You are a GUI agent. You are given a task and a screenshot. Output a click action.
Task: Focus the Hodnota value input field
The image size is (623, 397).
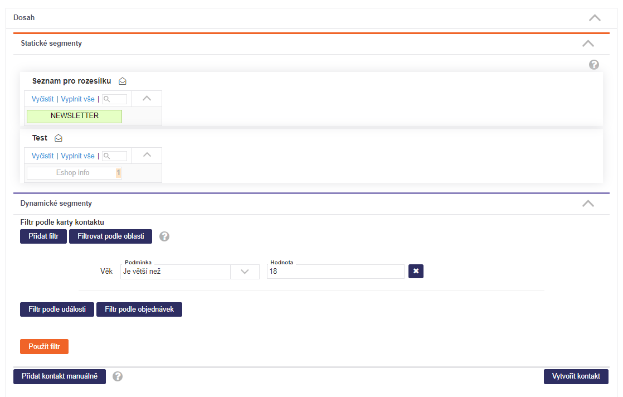[335, 272]
